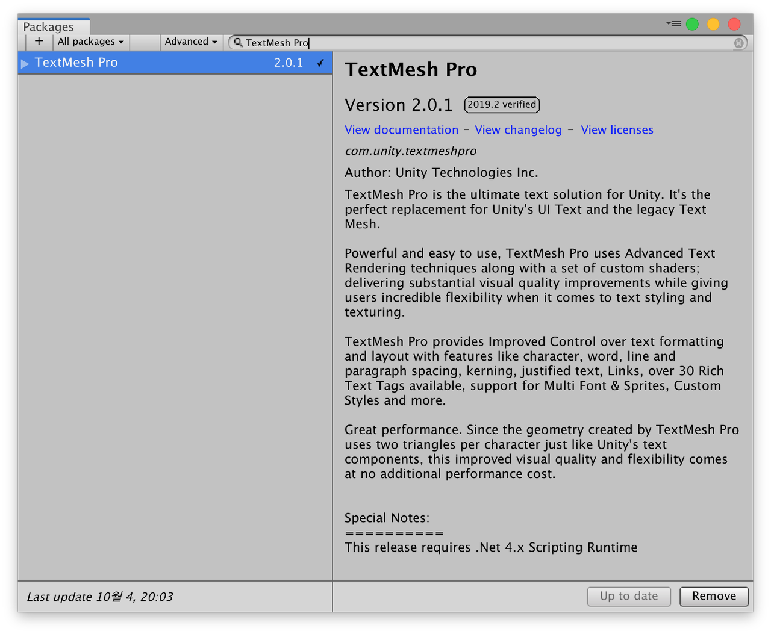Select the TextMesh Pro row in the list

point(175,63)
